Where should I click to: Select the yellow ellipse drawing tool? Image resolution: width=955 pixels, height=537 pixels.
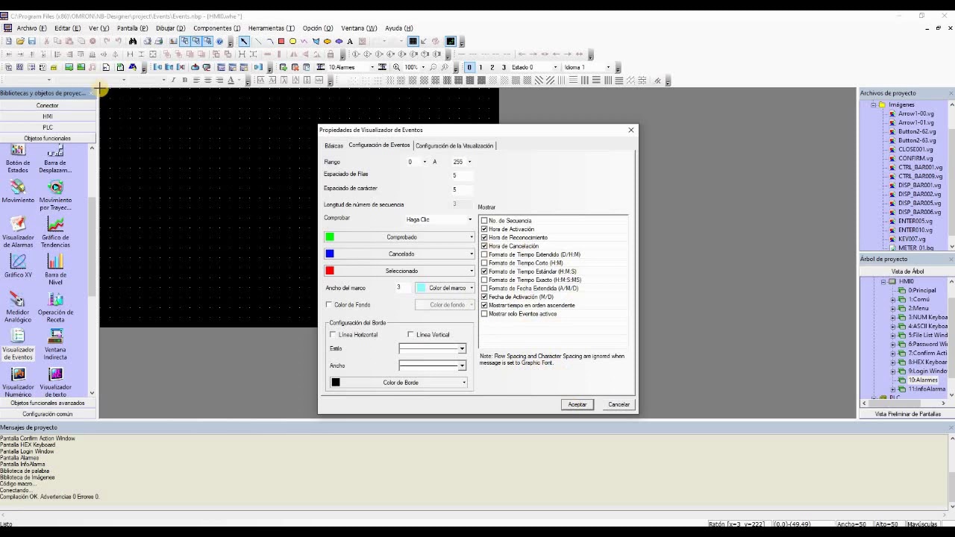point(293,42)
